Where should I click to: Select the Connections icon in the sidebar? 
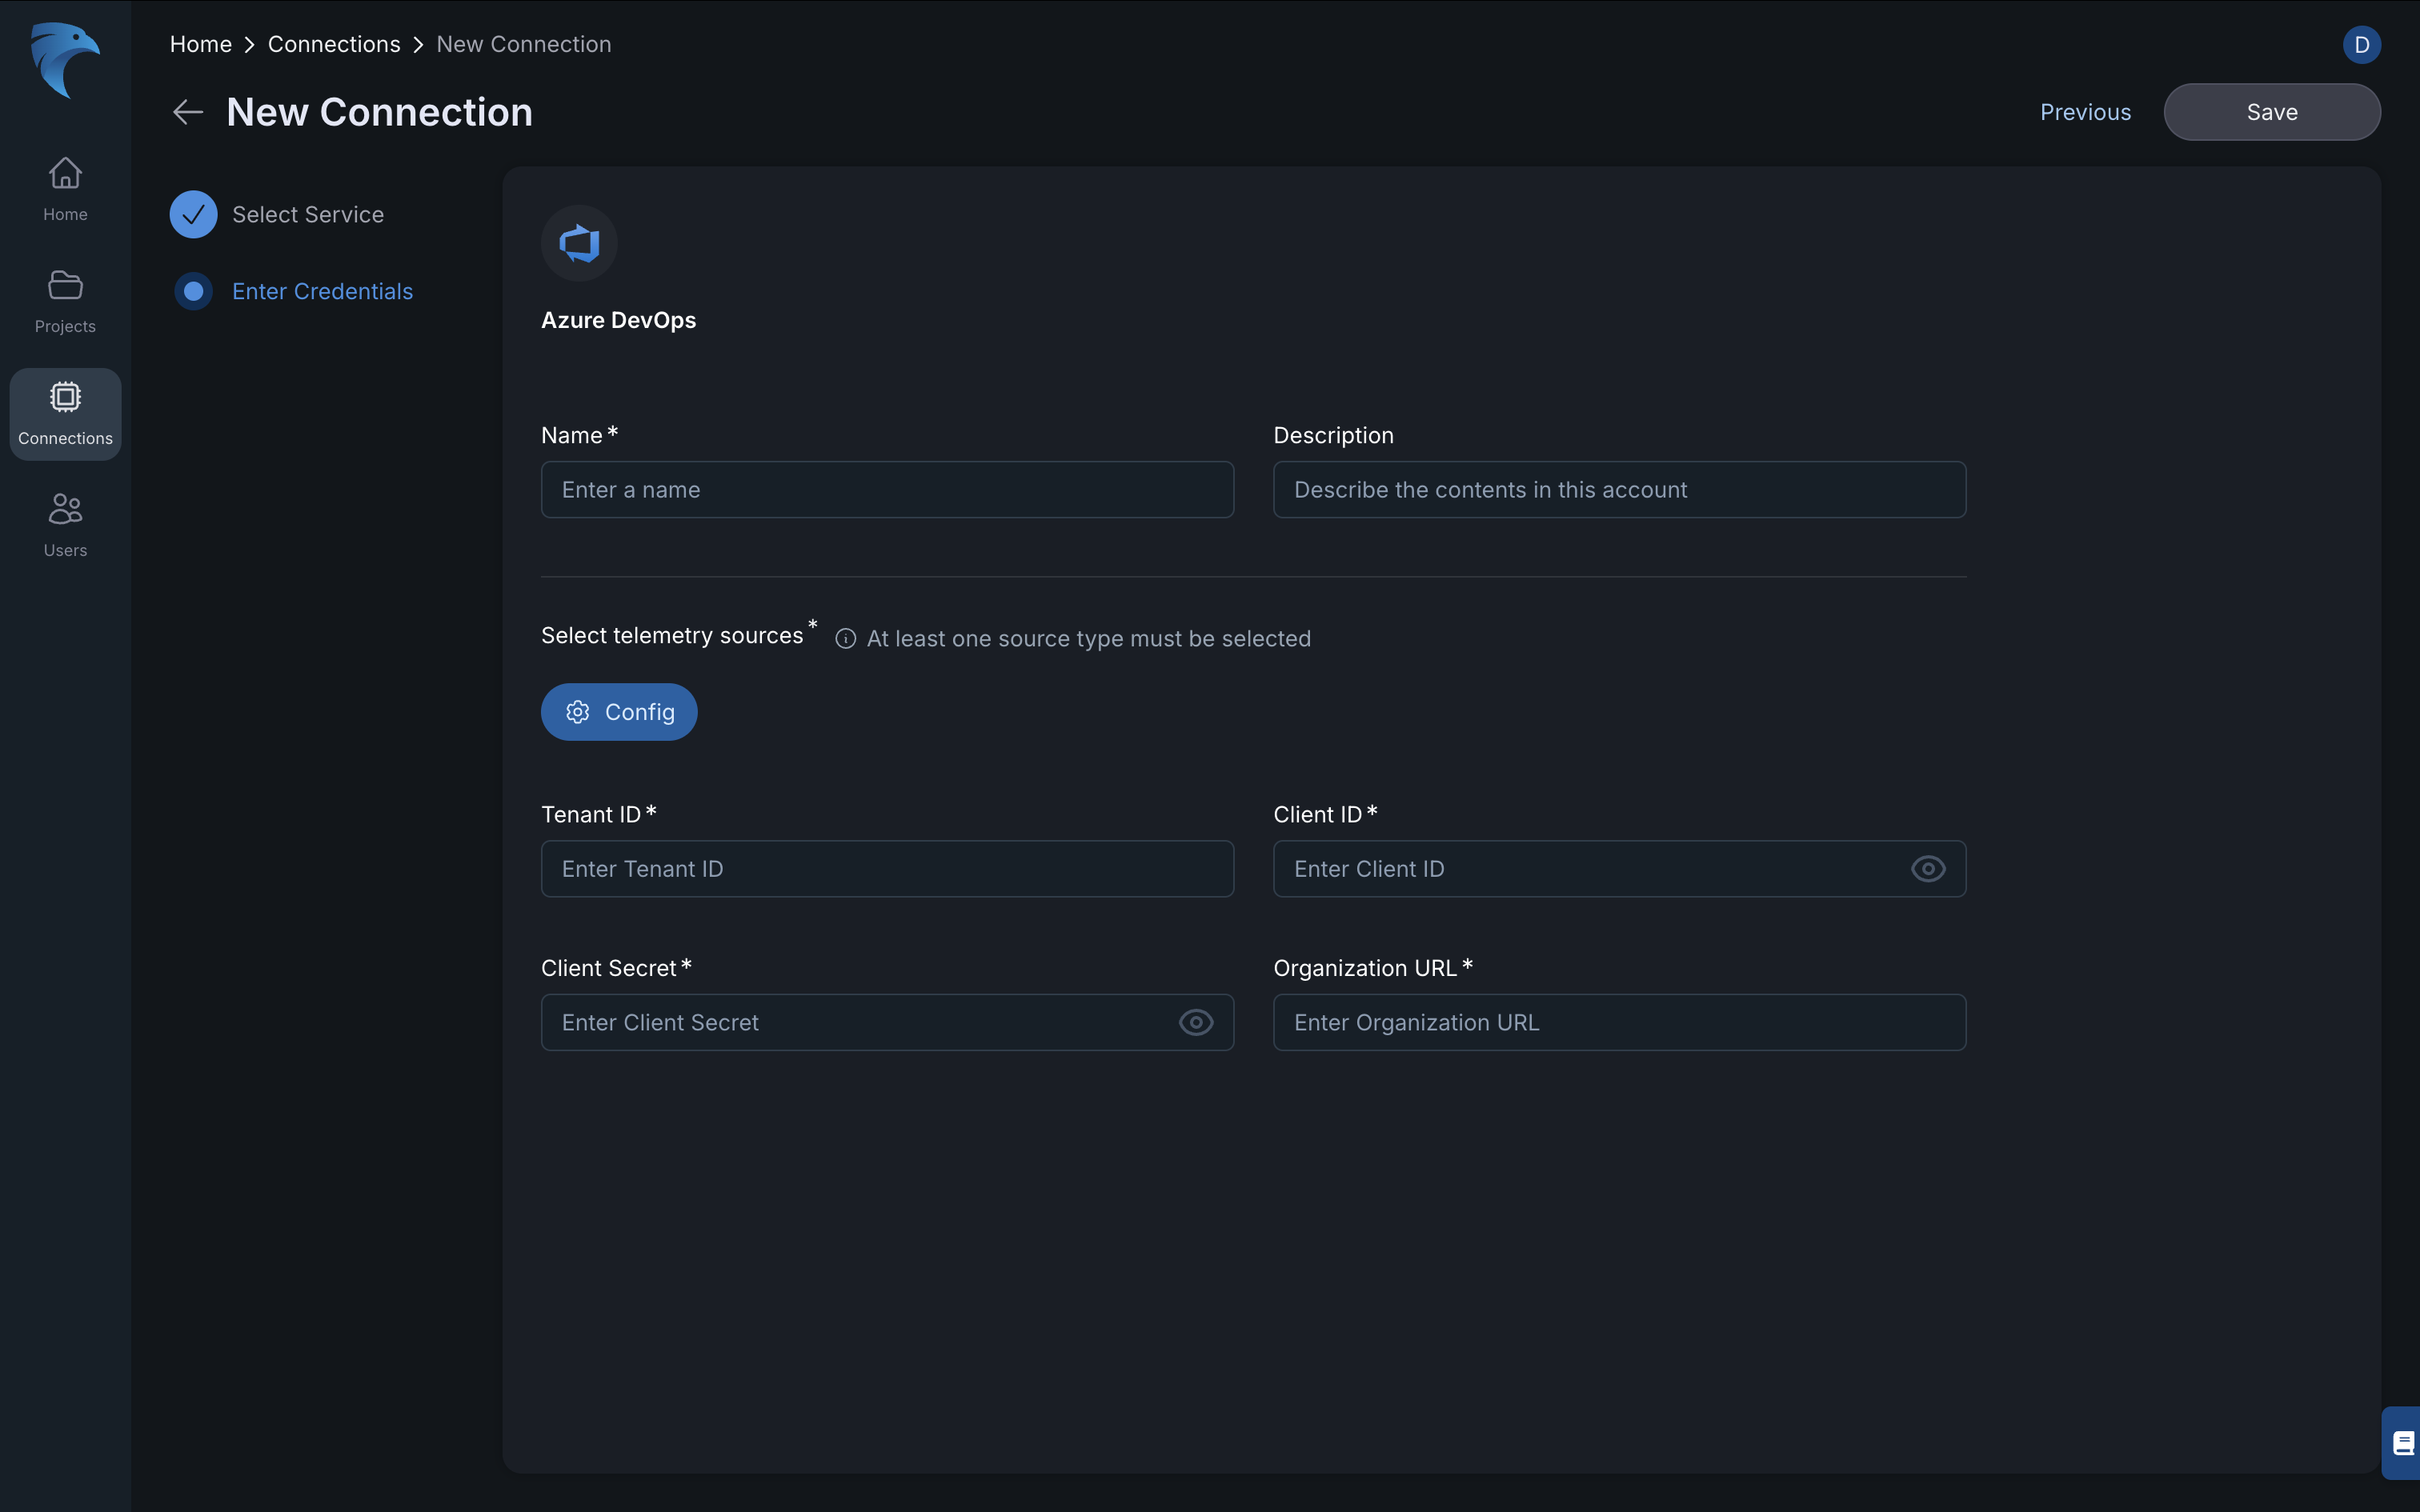point(64,413)
